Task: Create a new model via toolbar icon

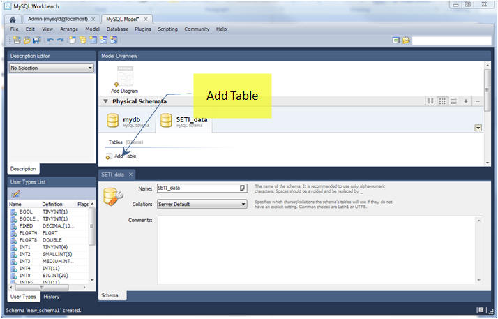Action: point(17,40)
